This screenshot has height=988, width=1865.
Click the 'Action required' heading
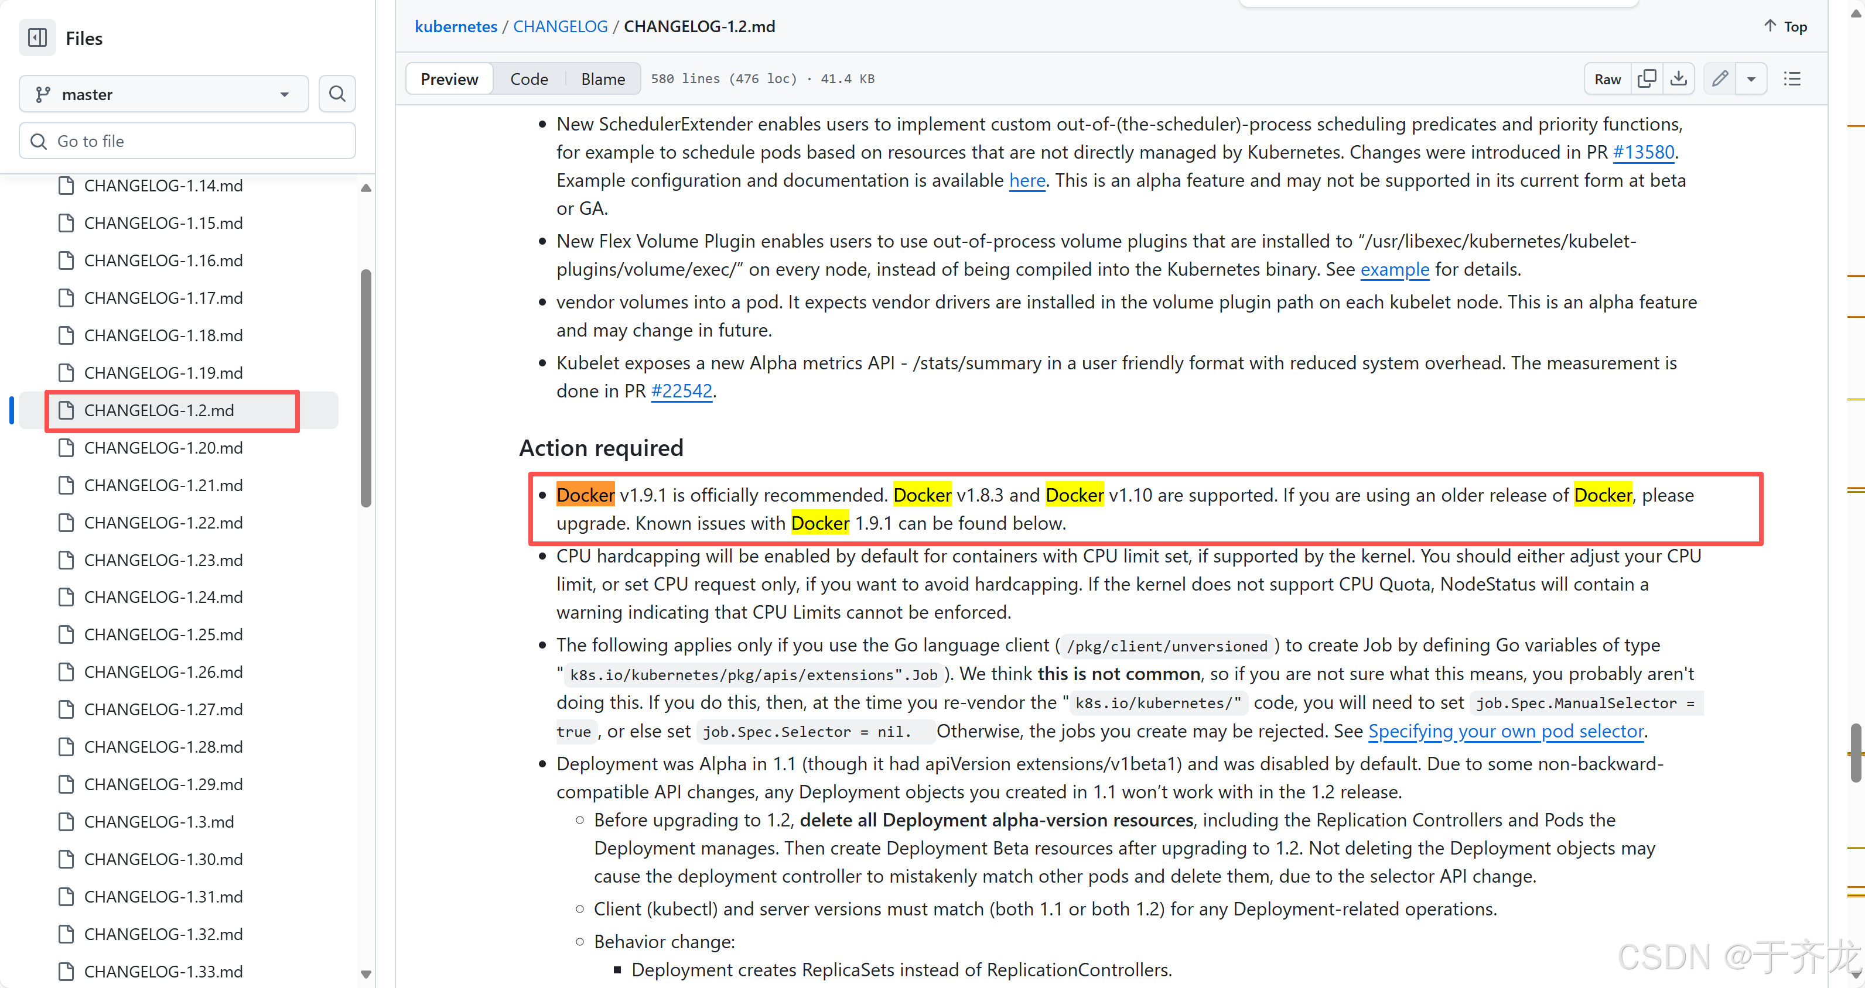point(600,448)
